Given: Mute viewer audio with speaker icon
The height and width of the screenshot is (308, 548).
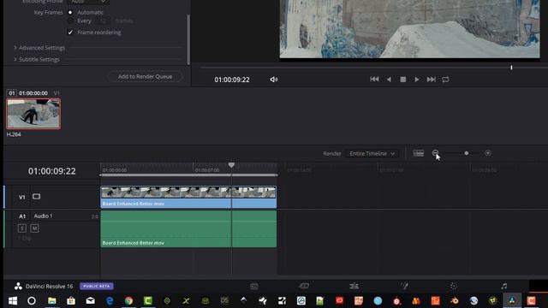Looking at the screenshot, I should (274, 80).
